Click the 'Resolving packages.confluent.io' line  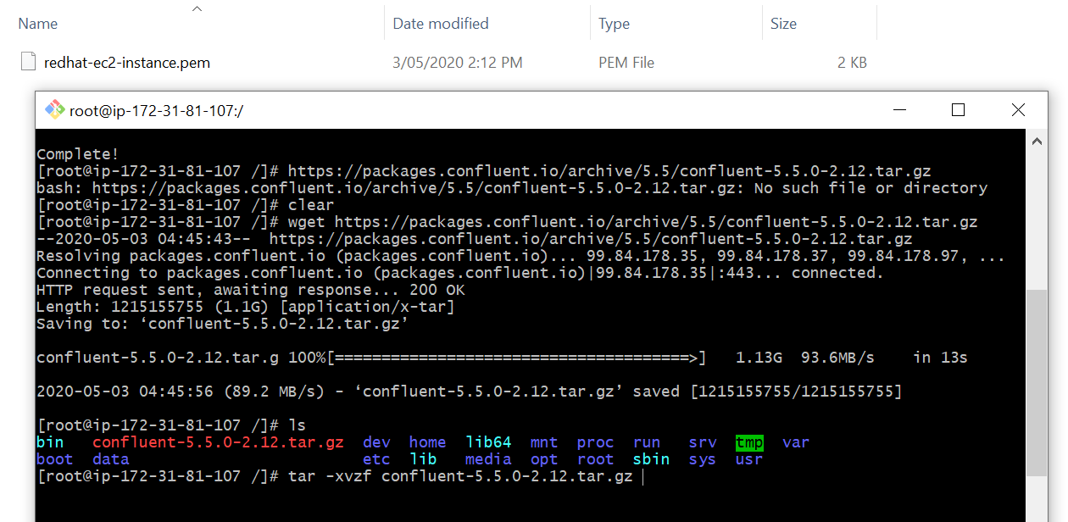[x=521, y=256]
